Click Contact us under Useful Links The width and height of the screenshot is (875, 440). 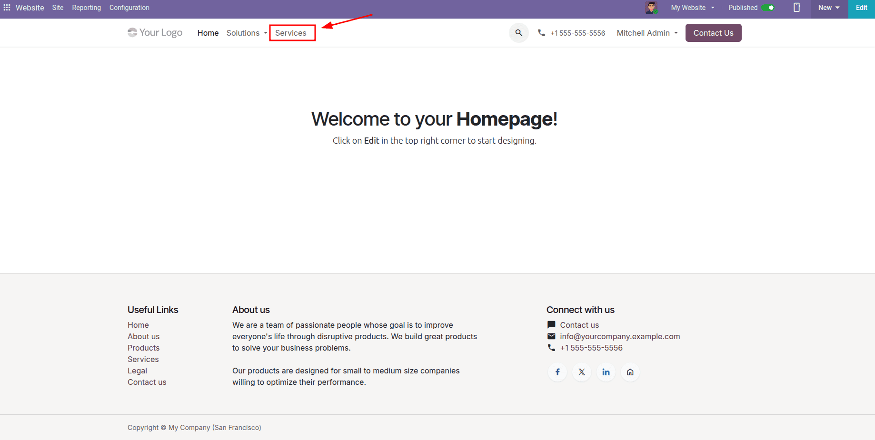pyautogui.click(x=147, y=382)
